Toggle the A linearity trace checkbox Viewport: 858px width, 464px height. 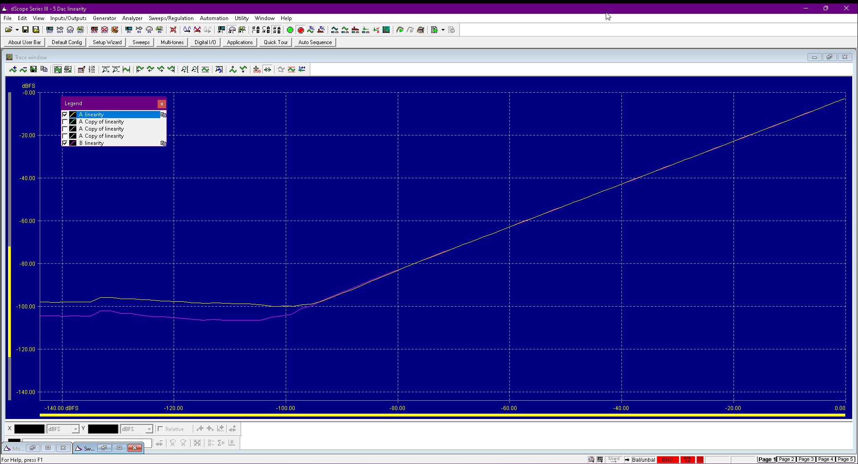(65, 115)
